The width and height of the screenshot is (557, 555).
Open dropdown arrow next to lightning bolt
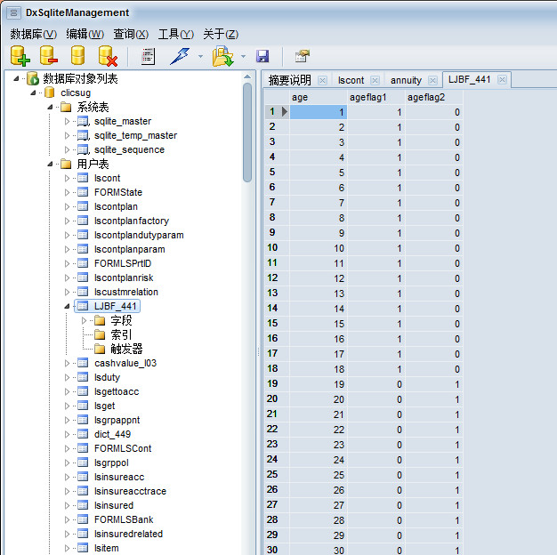[x=201, y=56]
